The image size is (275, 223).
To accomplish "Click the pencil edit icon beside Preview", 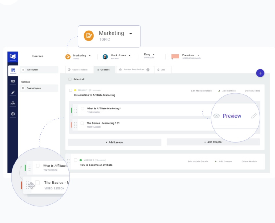I will pyautogui.click(x=254, y=116).
